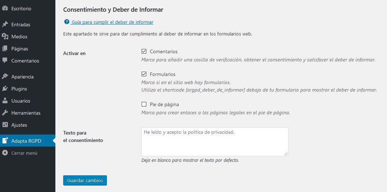
Task: Open the Ajustes menu item
Action: 19,125
